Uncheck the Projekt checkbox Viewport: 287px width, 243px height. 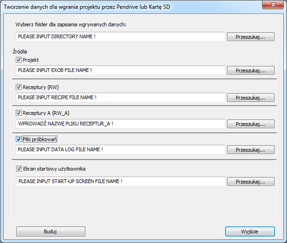tap(18, 60)
